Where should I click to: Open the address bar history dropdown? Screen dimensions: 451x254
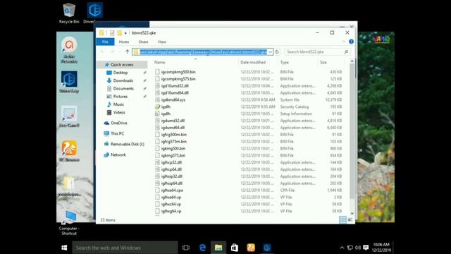click(271, 52)
